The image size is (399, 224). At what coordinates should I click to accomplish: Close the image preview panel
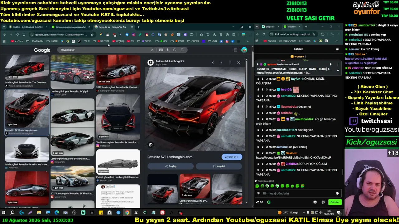coord(238,63)
